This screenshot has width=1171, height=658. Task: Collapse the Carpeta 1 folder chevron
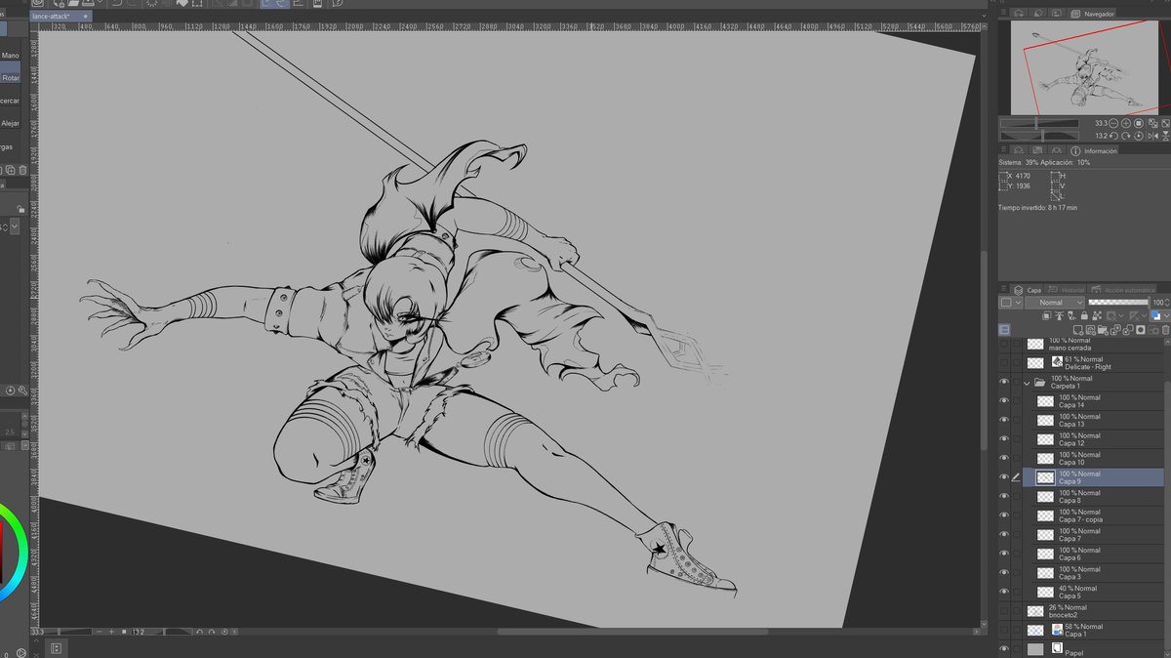tap(1027, 383)
